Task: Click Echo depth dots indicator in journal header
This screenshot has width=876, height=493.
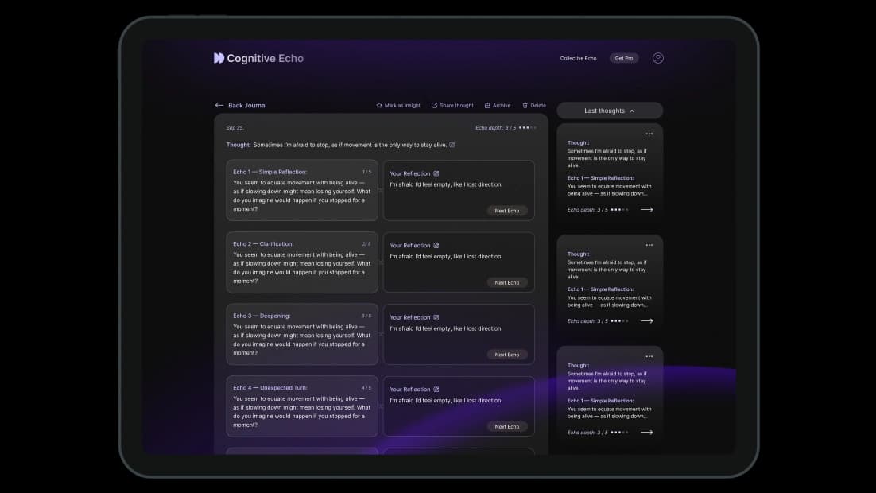Action: (528, 127)
